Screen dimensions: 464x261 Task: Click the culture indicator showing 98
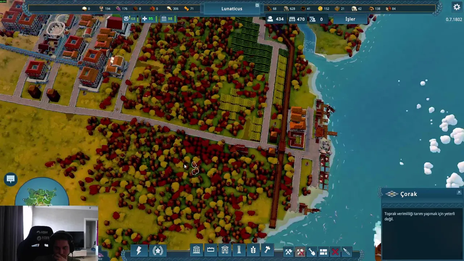(168, 19)
